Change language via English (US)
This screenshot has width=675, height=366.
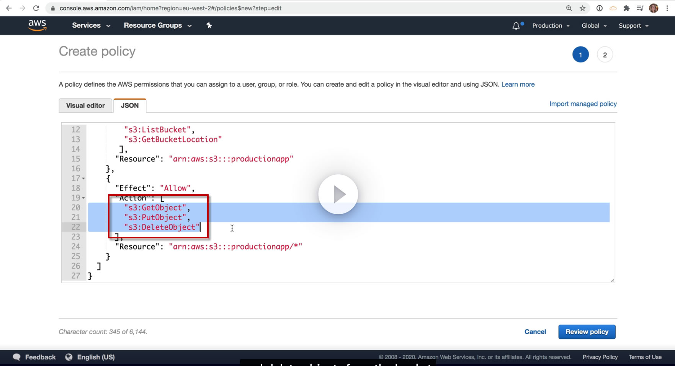[96, 357]
